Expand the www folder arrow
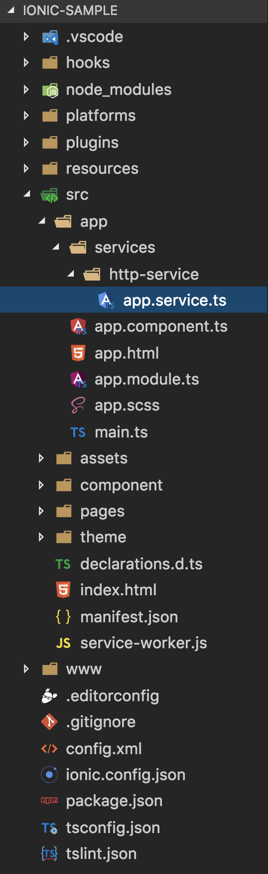Screen dimensions: 268x874 [x=26, y=669]
